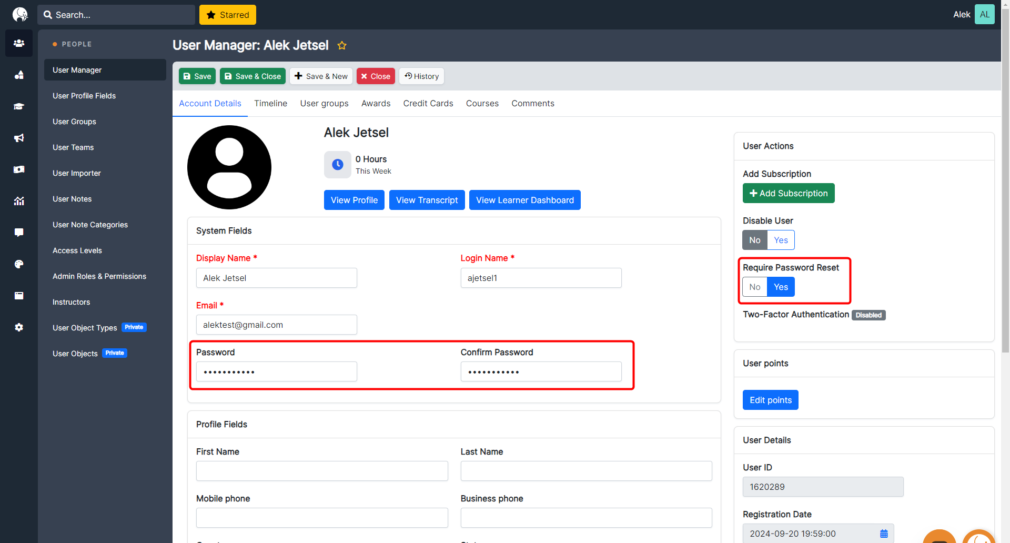Open User Teams menu item
1010x543 pixels.
pyautogui.click(x=105, y=147)
